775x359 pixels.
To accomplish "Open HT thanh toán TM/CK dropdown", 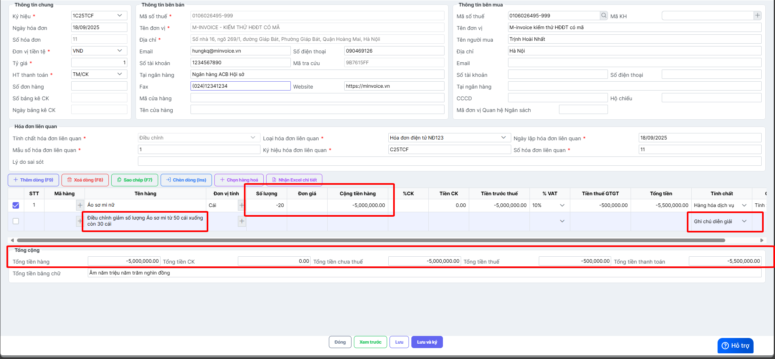I will click(x=120, y=74).
